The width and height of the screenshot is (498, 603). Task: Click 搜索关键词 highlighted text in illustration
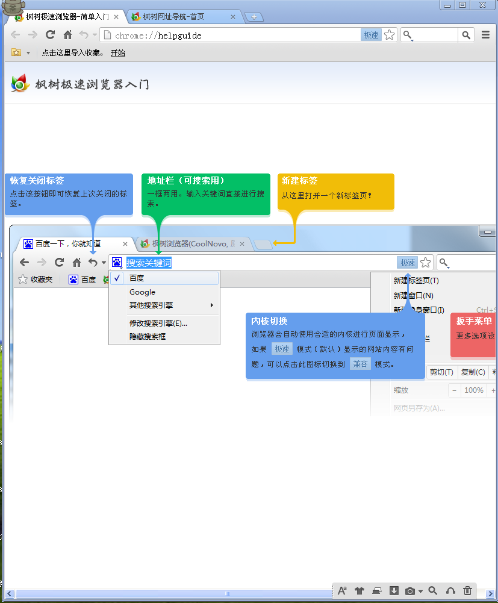(149, 263)
